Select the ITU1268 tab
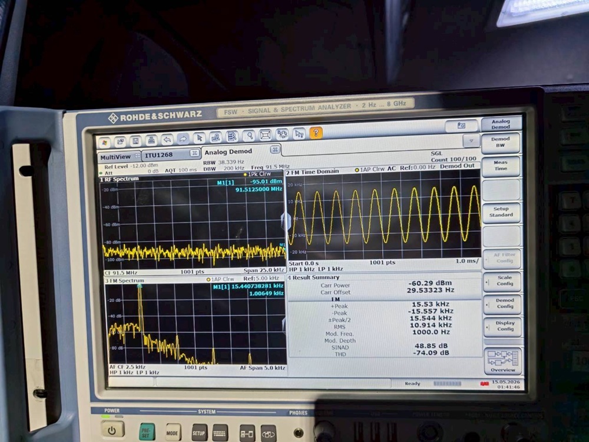 point(159,155)
